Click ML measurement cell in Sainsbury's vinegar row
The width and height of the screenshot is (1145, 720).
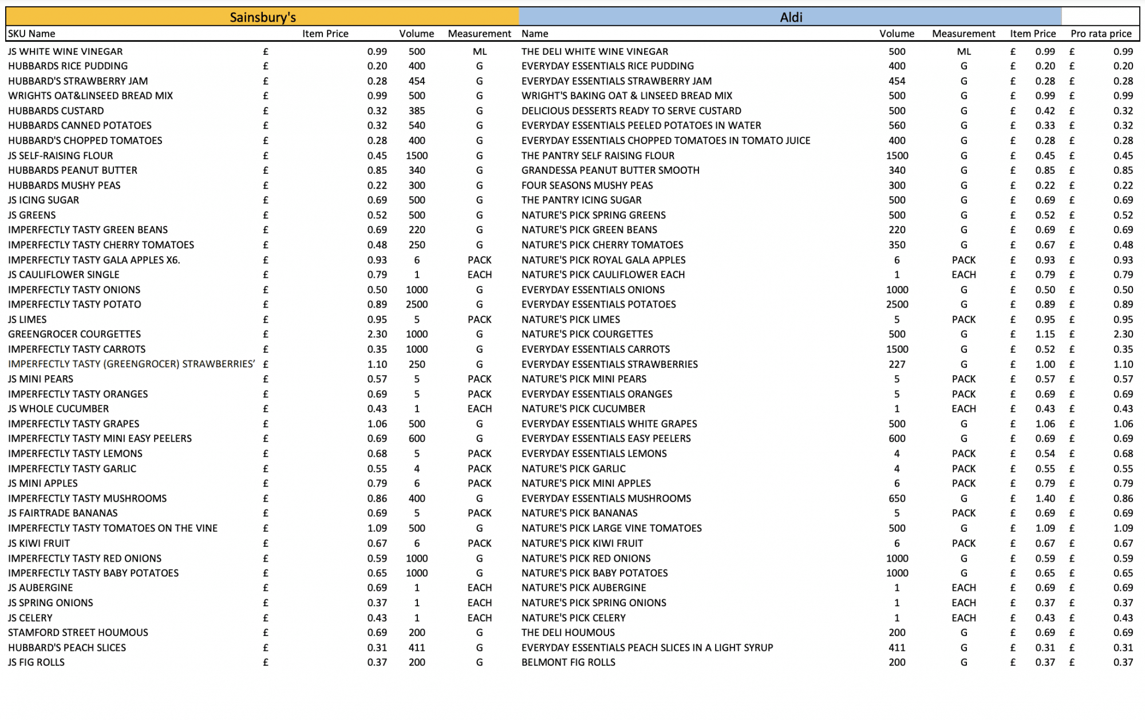479,51
